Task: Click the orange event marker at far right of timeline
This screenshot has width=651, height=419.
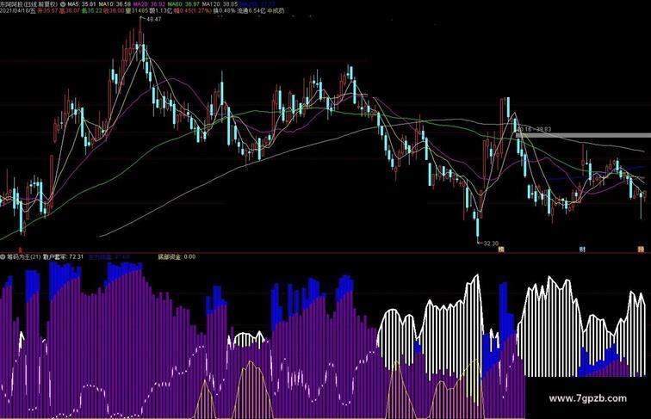Action: 641,250
